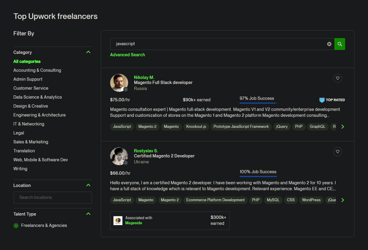Click the $300k+ earned text
368x250 pixels.
tap(218, 220)
